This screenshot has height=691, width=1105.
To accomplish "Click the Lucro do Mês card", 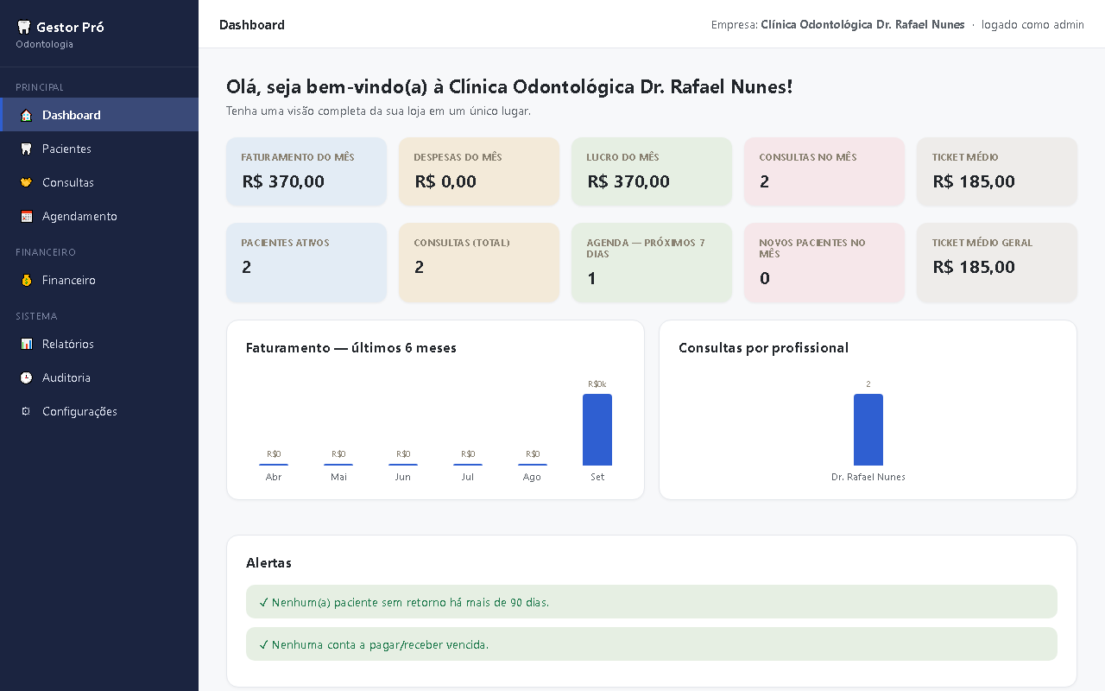I will tap(652, 171).
